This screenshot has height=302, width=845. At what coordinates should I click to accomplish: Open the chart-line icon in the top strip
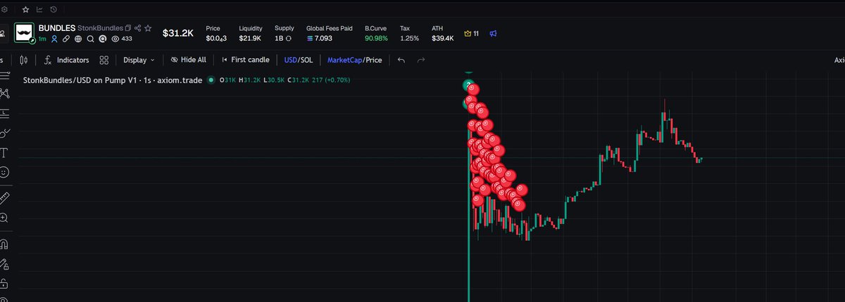point(39,10)
